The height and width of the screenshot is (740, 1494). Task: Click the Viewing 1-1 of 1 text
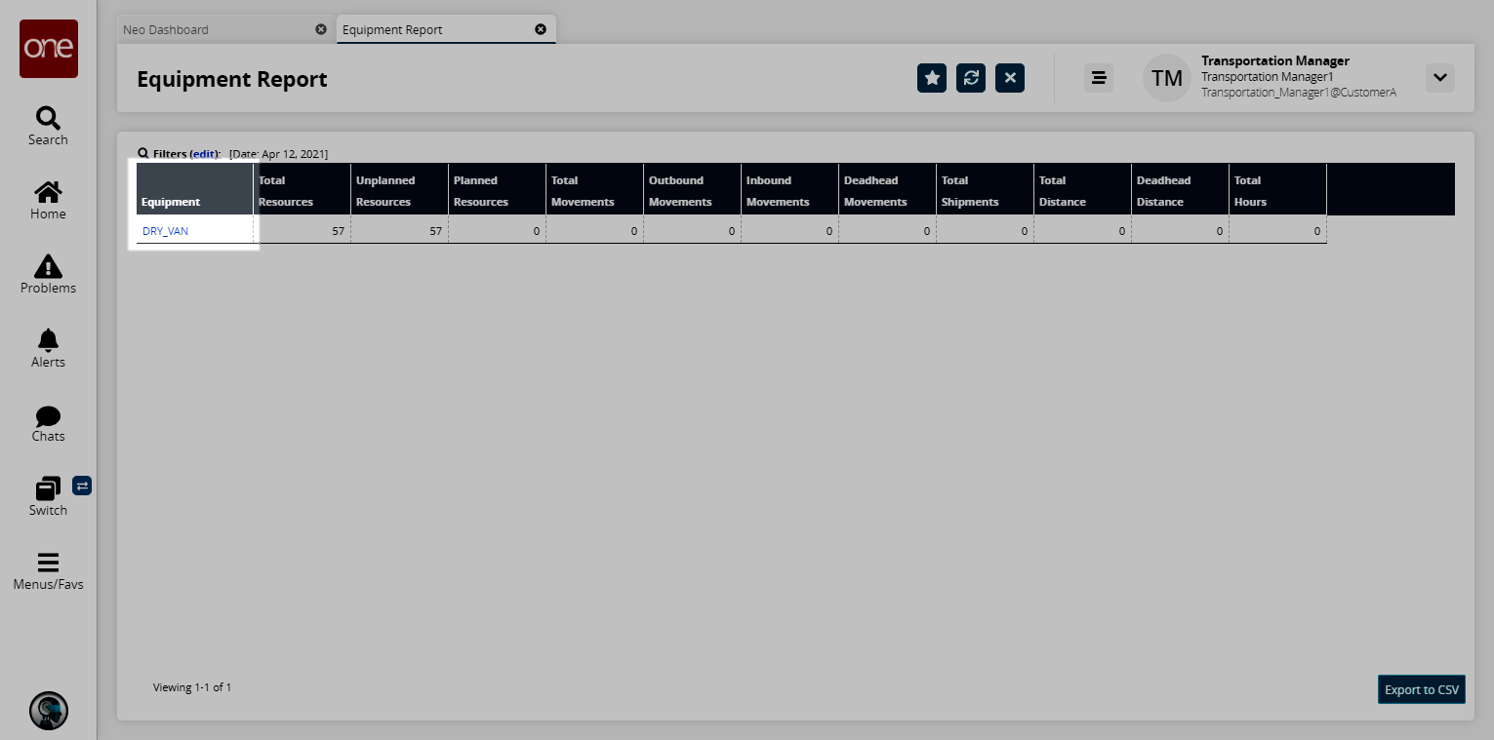[192, 687]
